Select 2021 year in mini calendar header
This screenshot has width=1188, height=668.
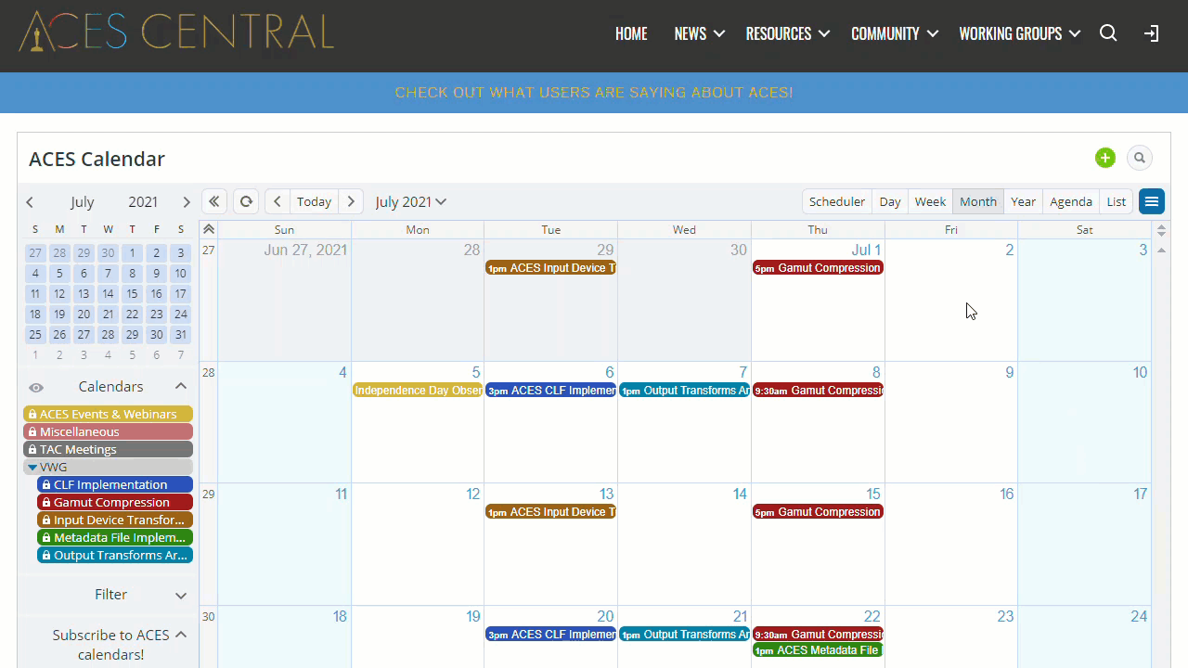[x=143, y=202]
